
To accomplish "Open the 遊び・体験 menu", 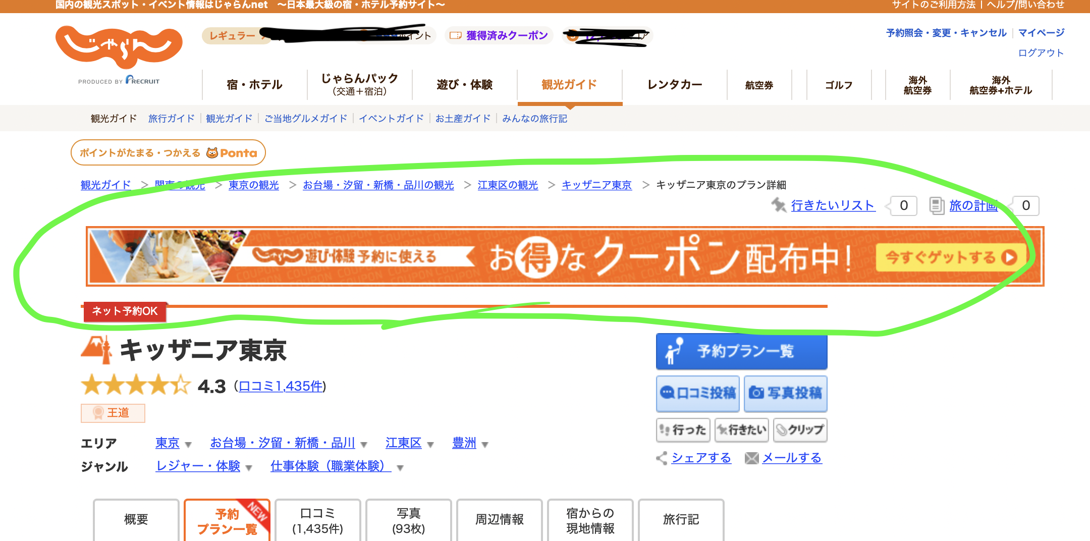I will click(x=465, y=85).
